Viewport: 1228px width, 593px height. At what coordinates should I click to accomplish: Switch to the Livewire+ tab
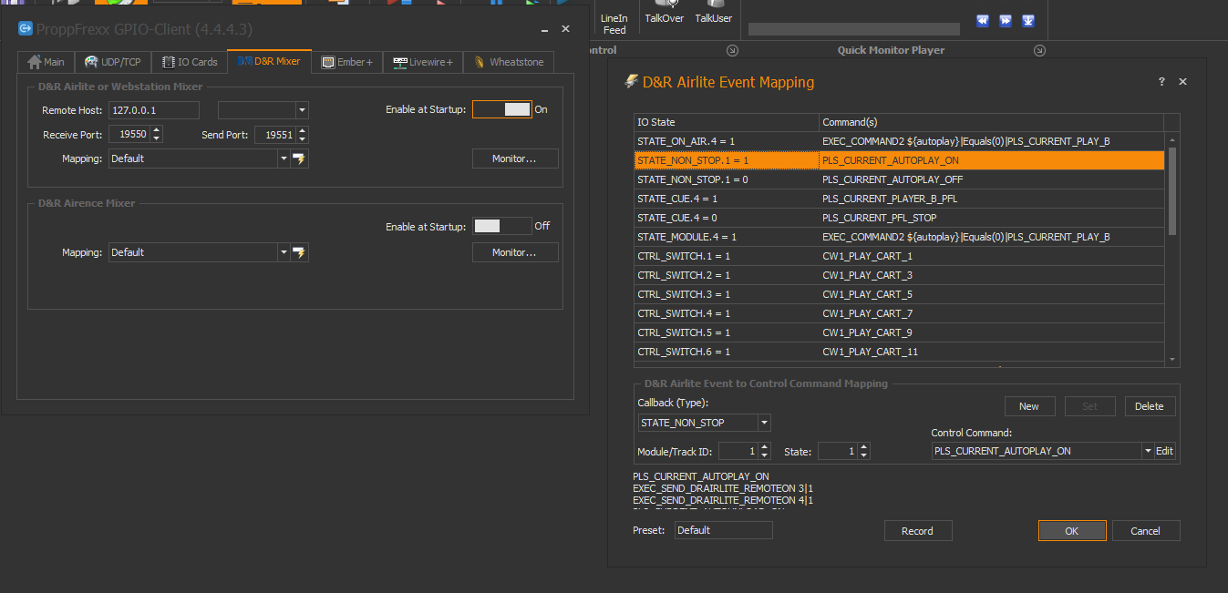(423, 62)
